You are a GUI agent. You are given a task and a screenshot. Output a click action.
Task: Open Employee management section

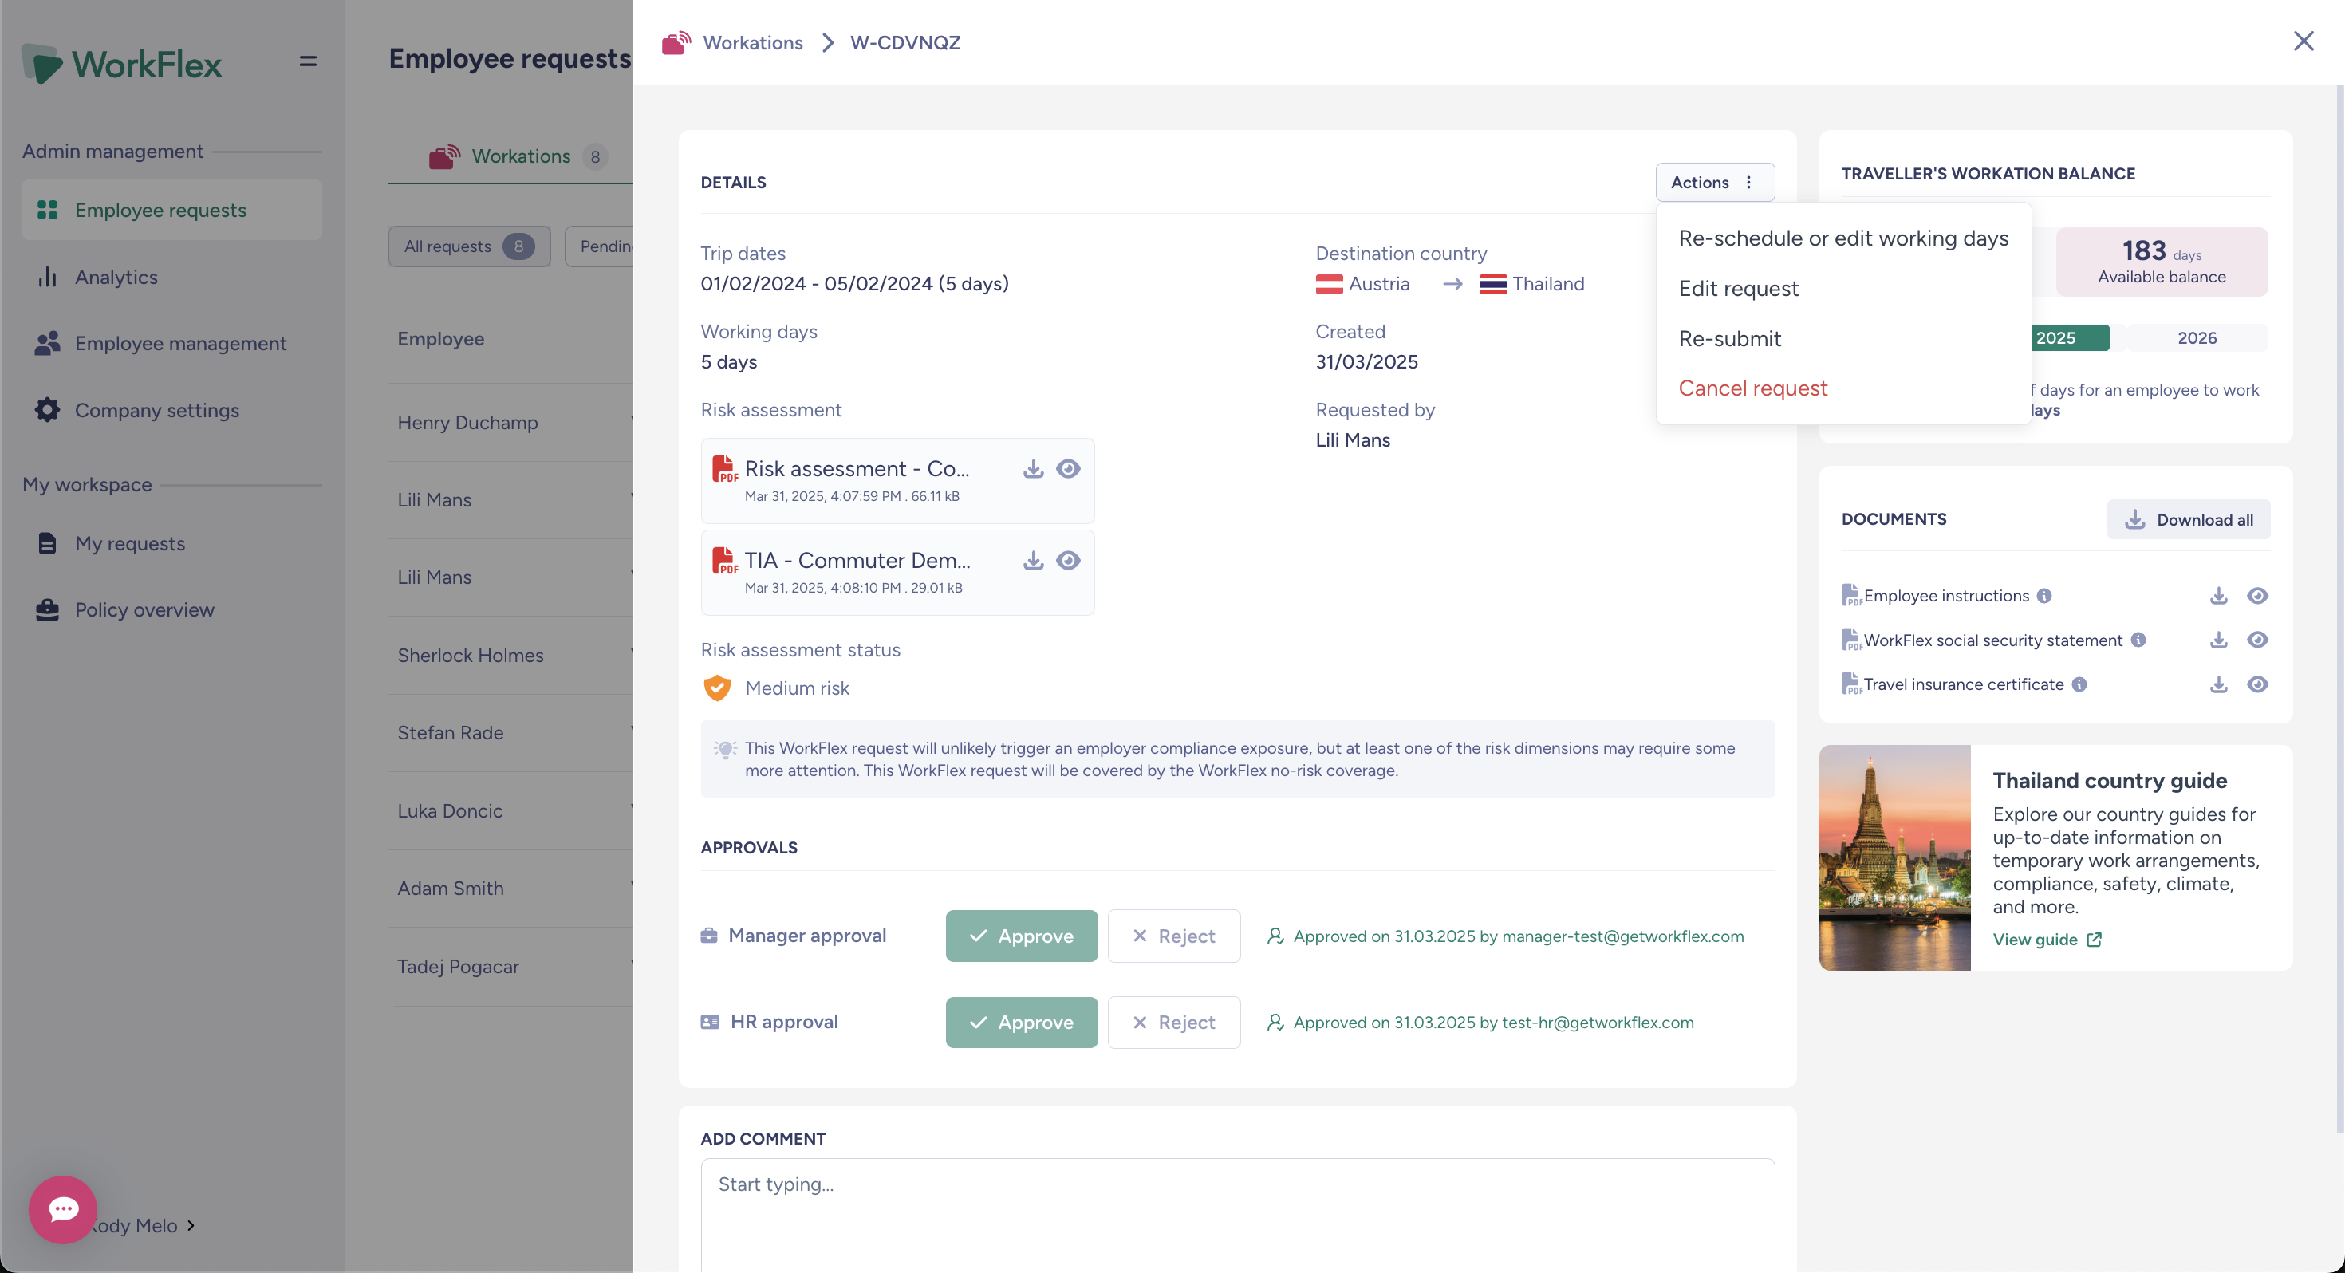[x=171, y=343]
